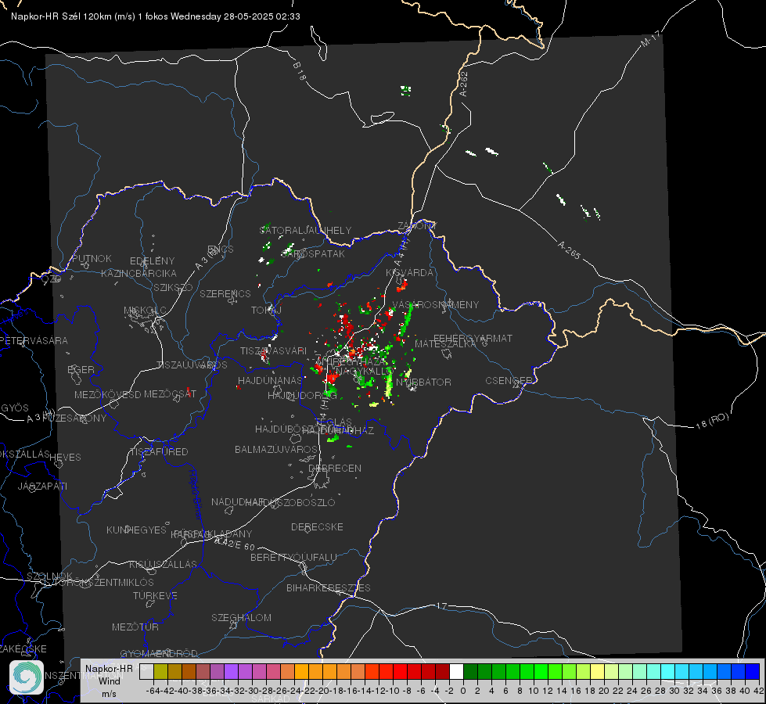Screen dimensions: 766x704
Task: Click the SZEGHALOM label
Action: tap(241, 618)
